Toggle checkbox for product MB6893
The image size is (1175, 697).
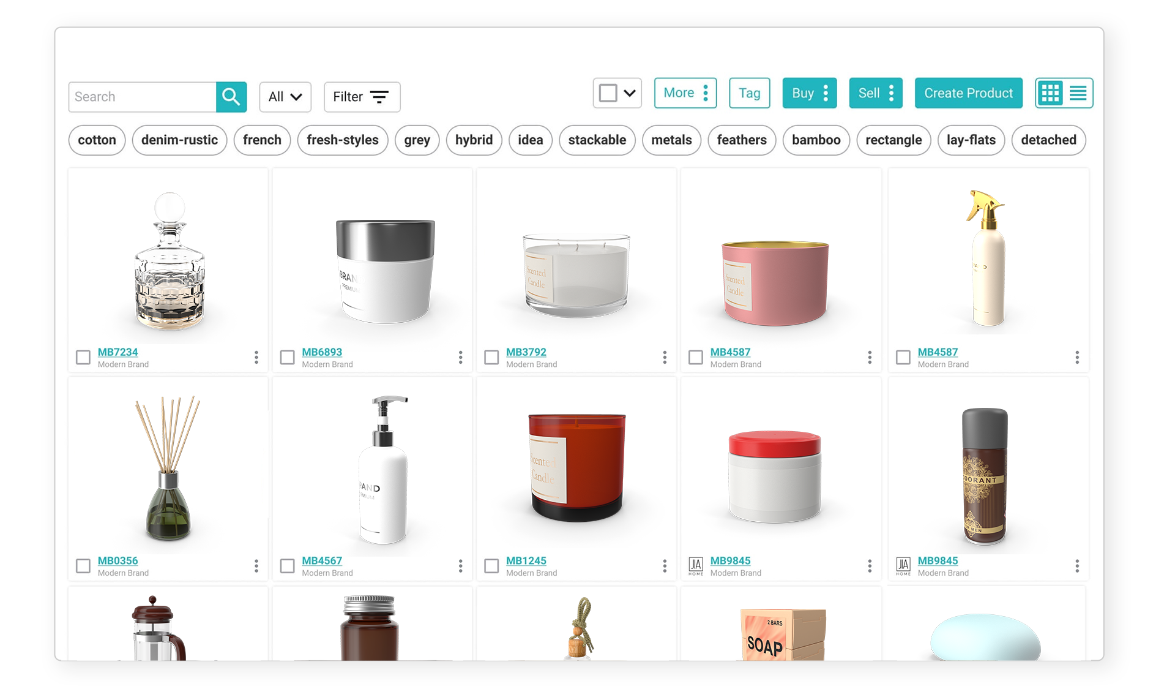click(x=288, y=356)
